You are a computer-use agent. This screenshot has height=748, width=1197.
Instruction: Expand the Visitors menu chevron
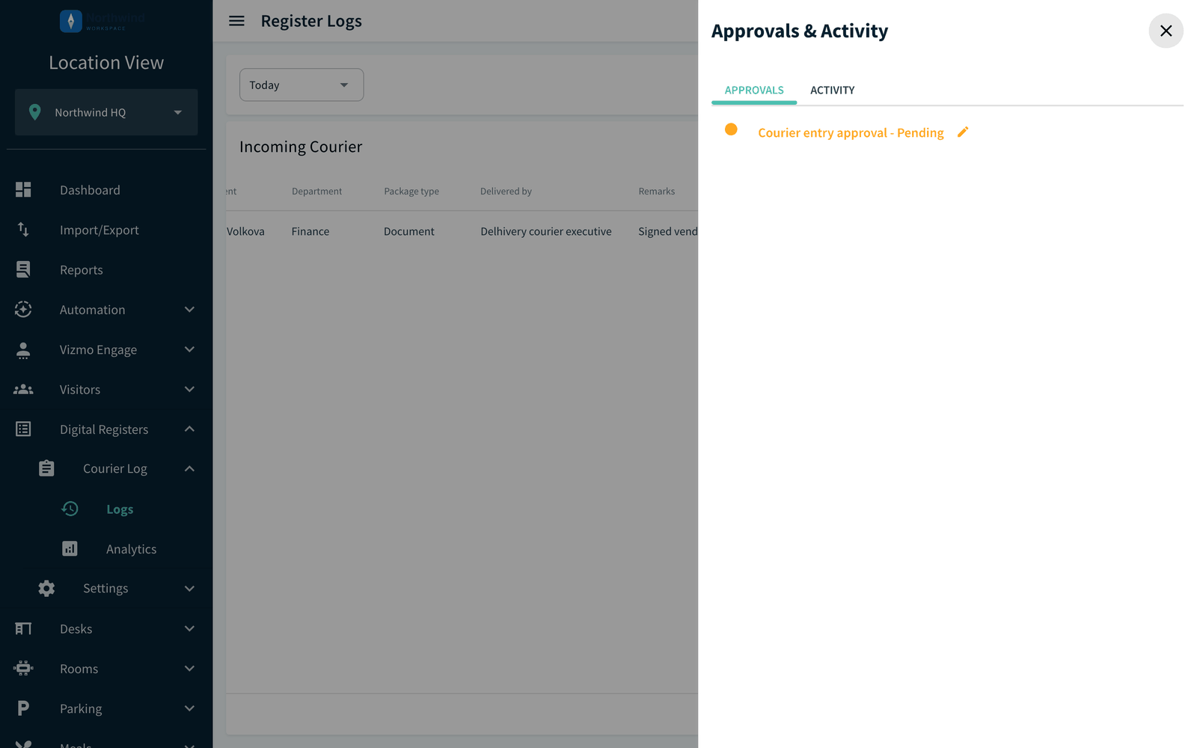[189, 389]
